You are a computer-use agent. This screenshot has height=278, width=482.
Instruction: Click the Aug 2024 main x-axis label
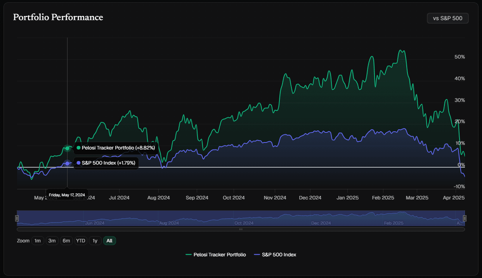pos(159,198)
